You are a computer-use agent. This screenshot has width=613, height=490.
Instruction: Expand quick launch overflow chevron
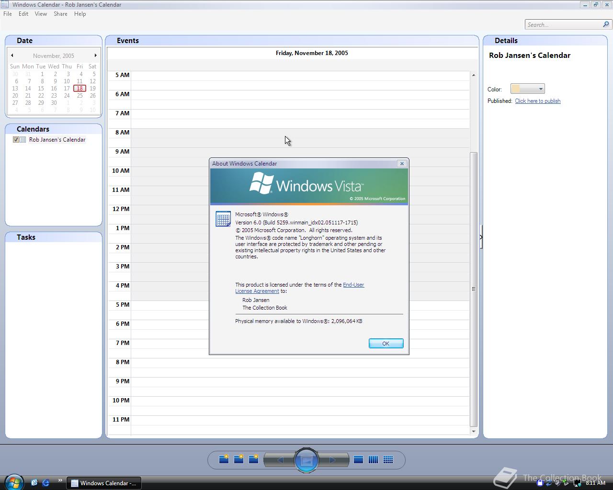[x=60, y=480]
